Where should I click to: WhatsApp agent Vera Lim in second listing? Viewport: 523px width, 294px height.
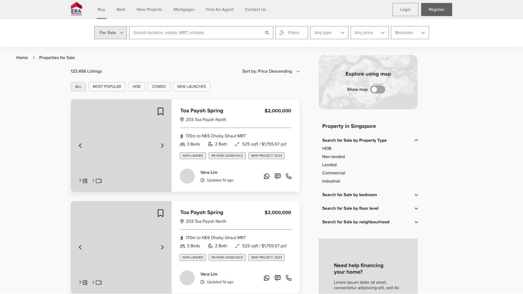coord(266,278)
